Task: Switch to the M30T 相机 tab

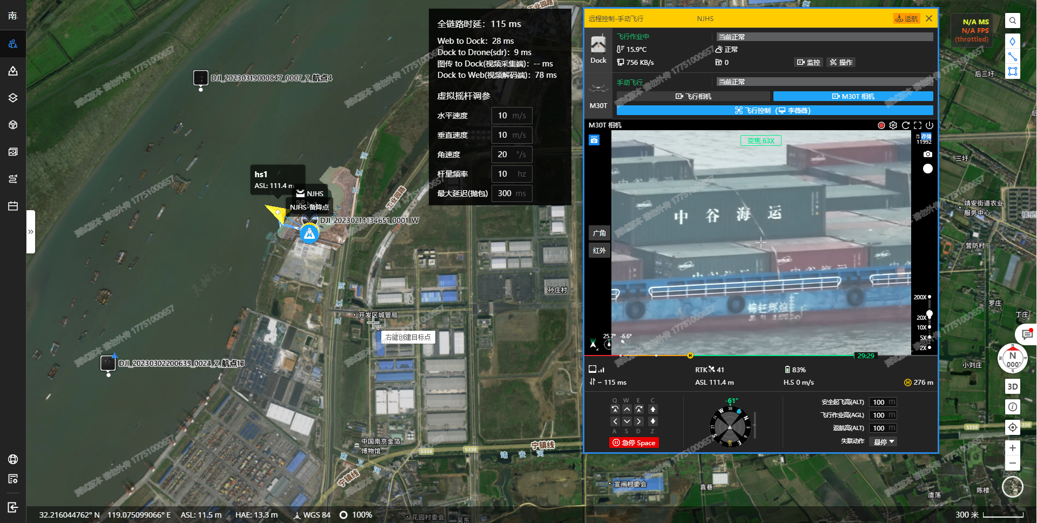Action: [x=853, y=96]
